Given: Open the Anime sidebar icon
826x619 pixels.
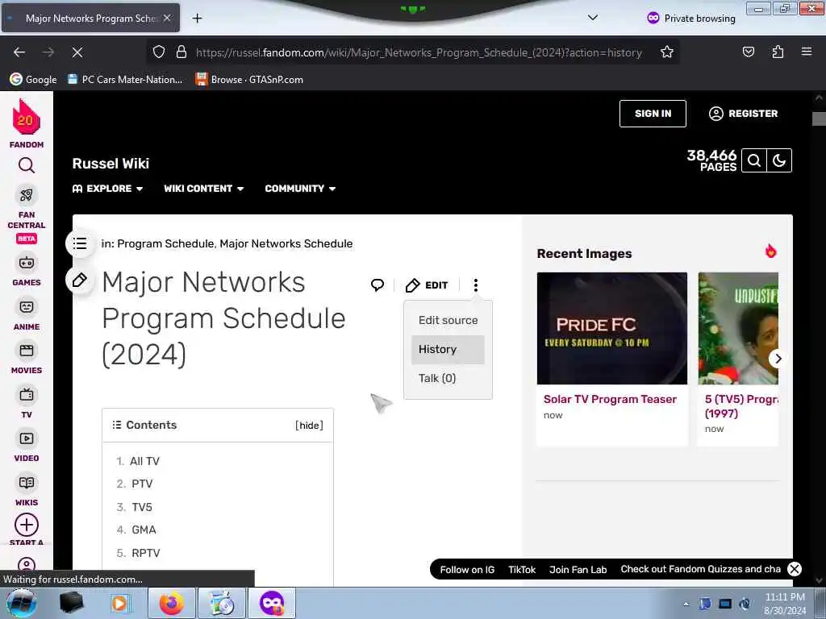Looking at the screenshot, I should pos(27,306).
